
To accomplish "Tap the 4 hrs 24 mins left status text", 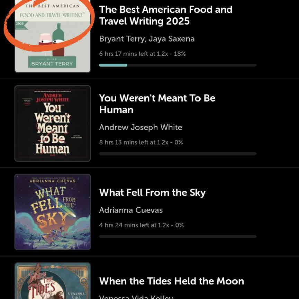I will pos(141,225).
